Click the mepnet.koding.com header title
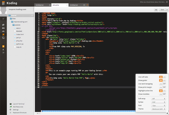Viewport: 169px width, 115px height. 18,9
